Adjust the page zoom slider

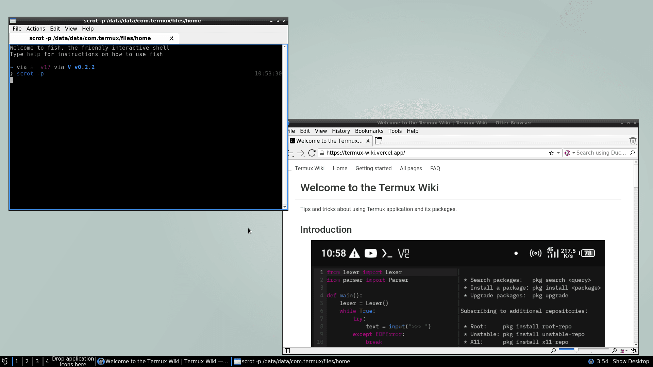[576, 349]
